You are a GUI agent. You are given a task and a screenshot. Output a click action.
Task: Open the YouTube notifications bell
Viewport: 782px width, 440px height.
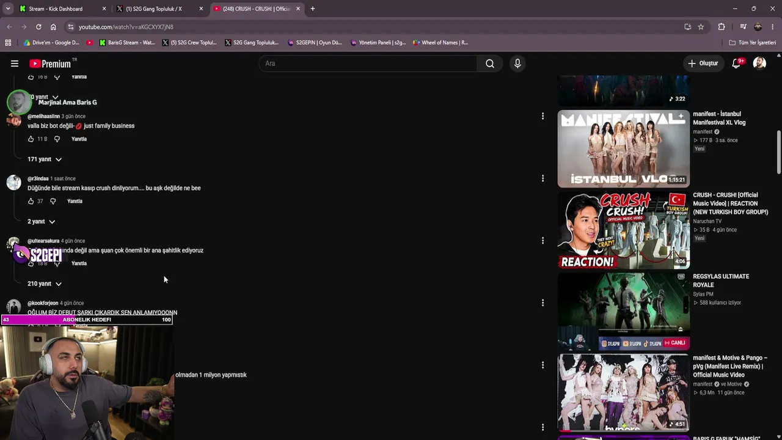pos(737,64)
